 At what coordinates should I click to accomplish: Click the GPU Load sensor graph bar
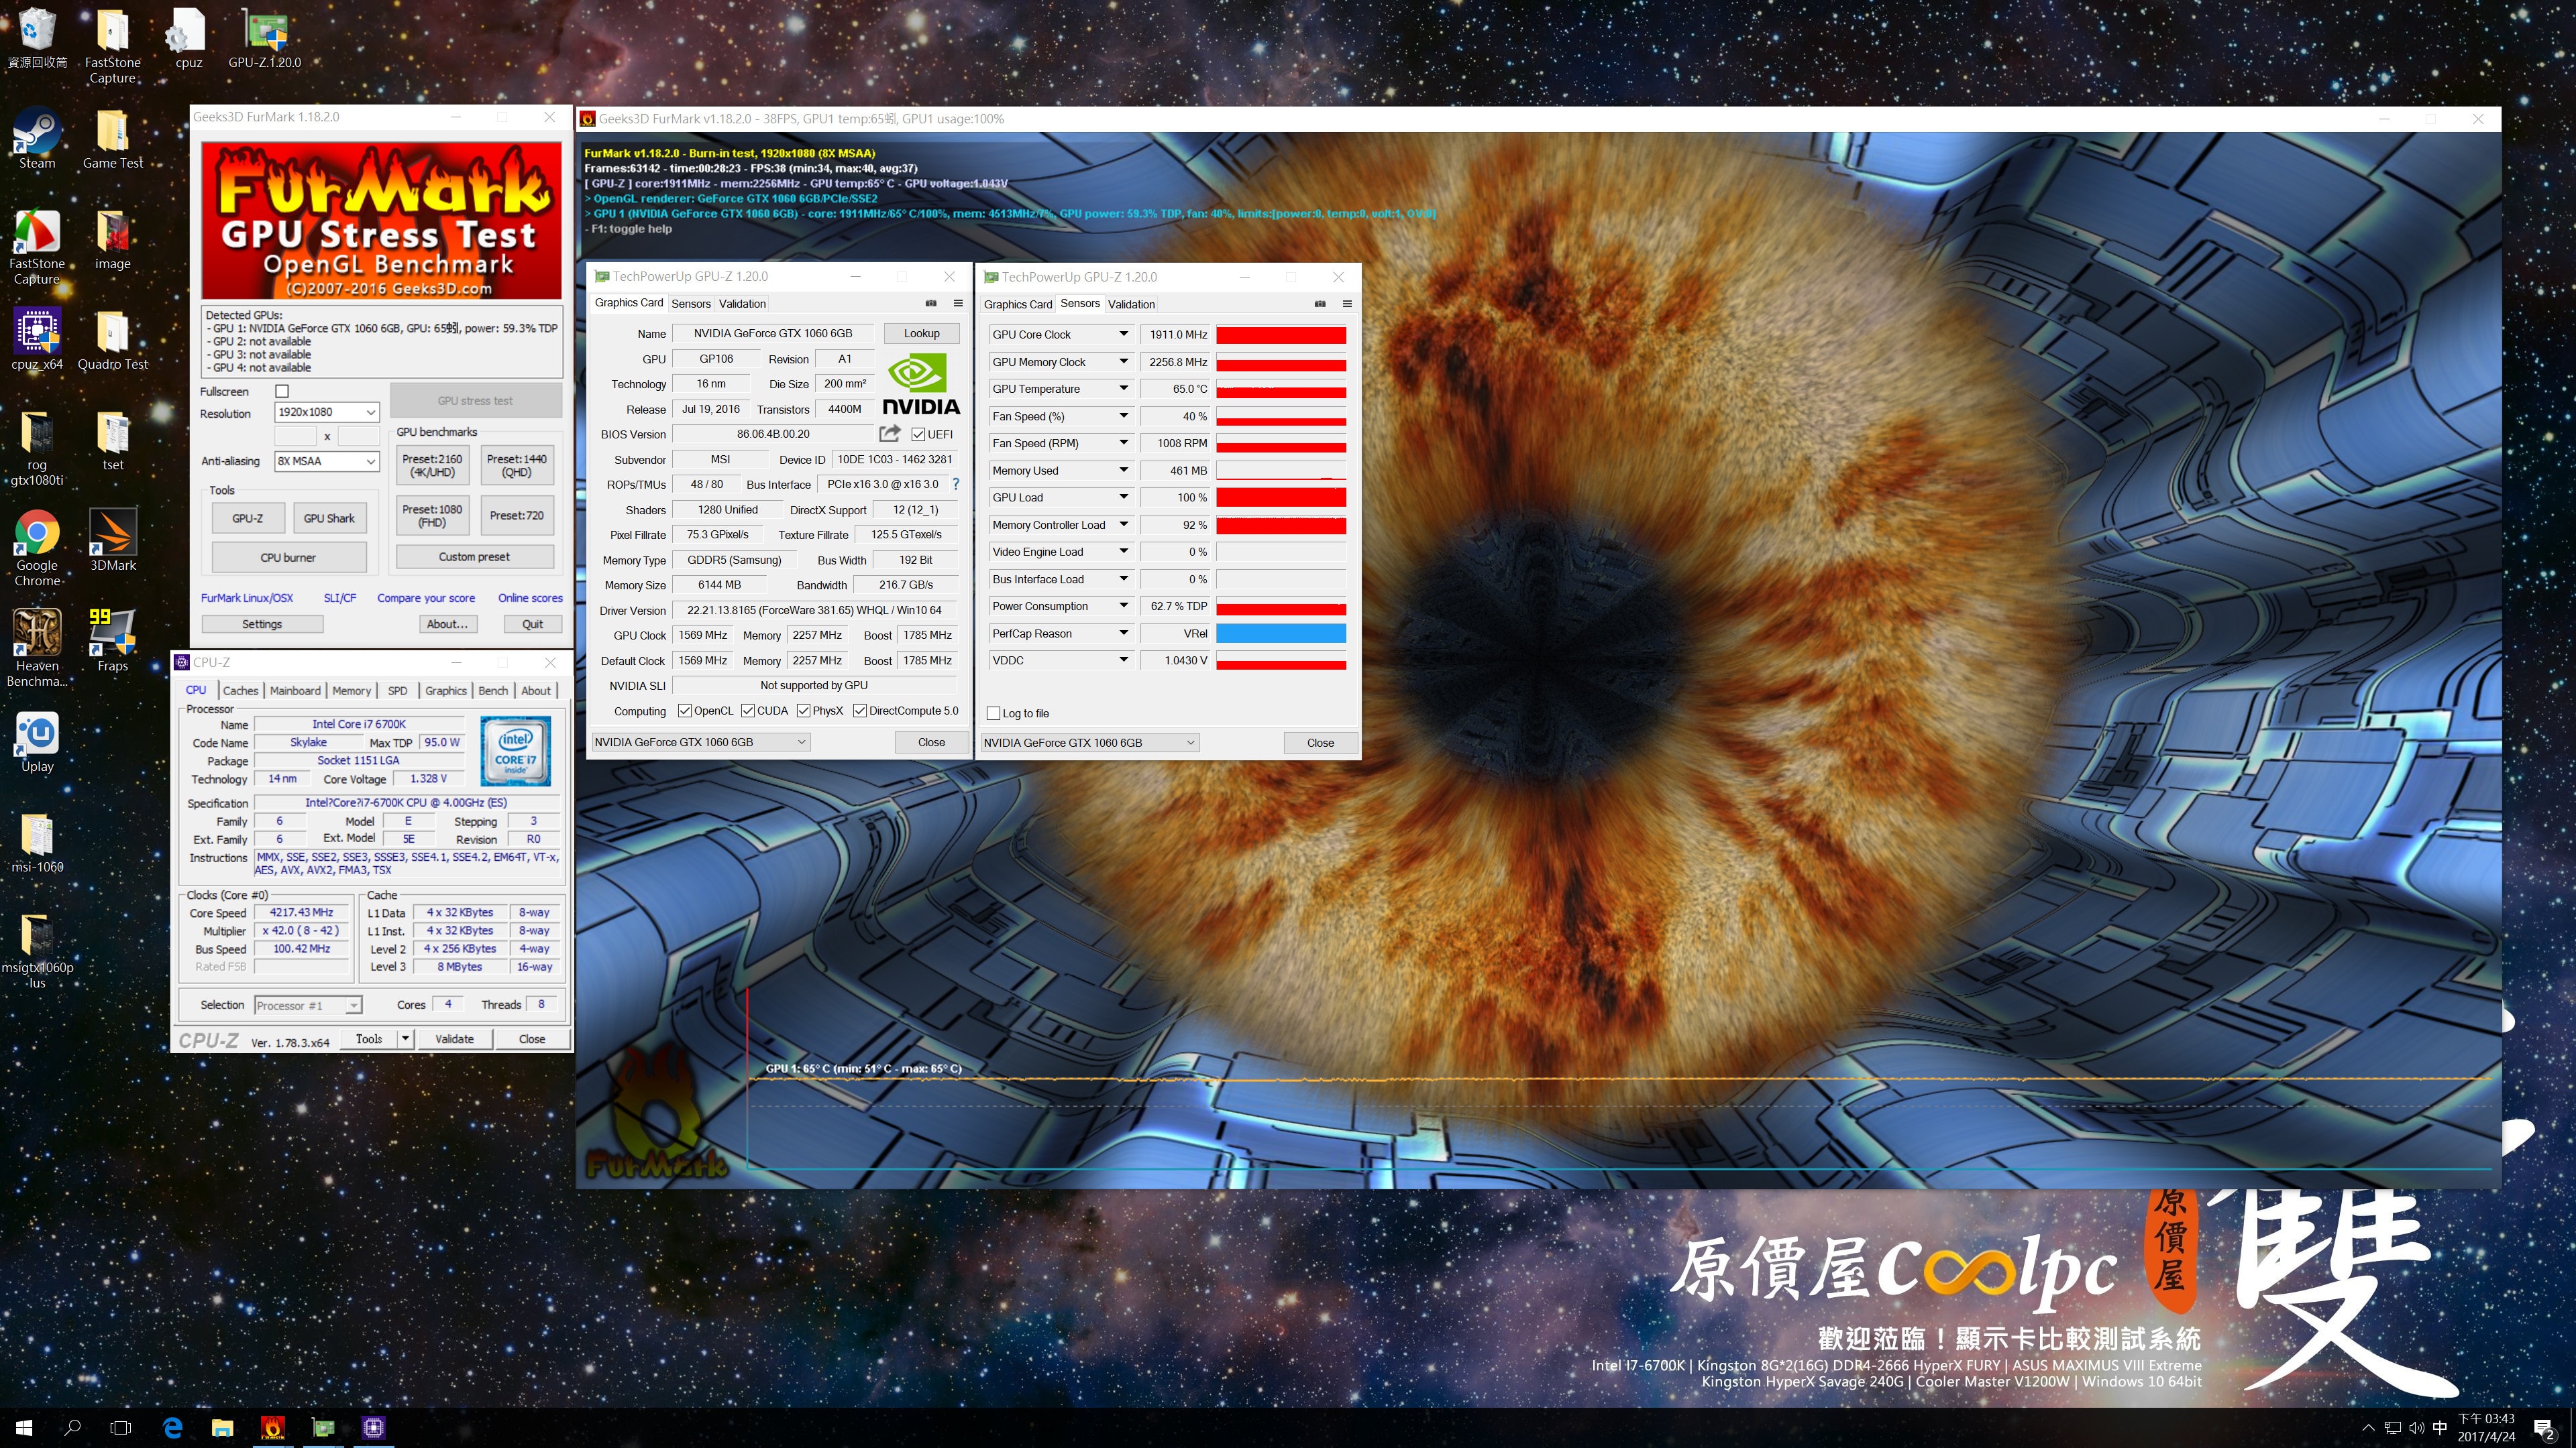pos(1280,497)
